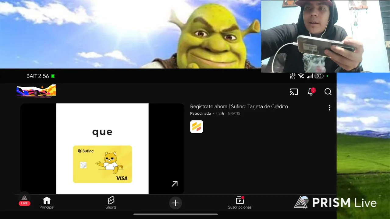Click the 'Patrocinado' label
Screen dimensions: 390x219
point(200,113)
